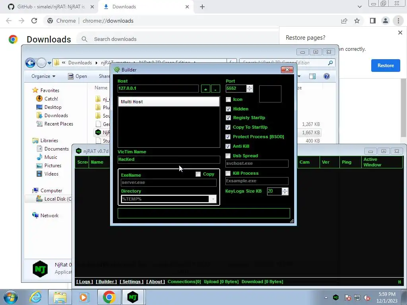Screen dimensions: 407x305
Task: Decrease the Port value with down arrow
Action: 250,90
